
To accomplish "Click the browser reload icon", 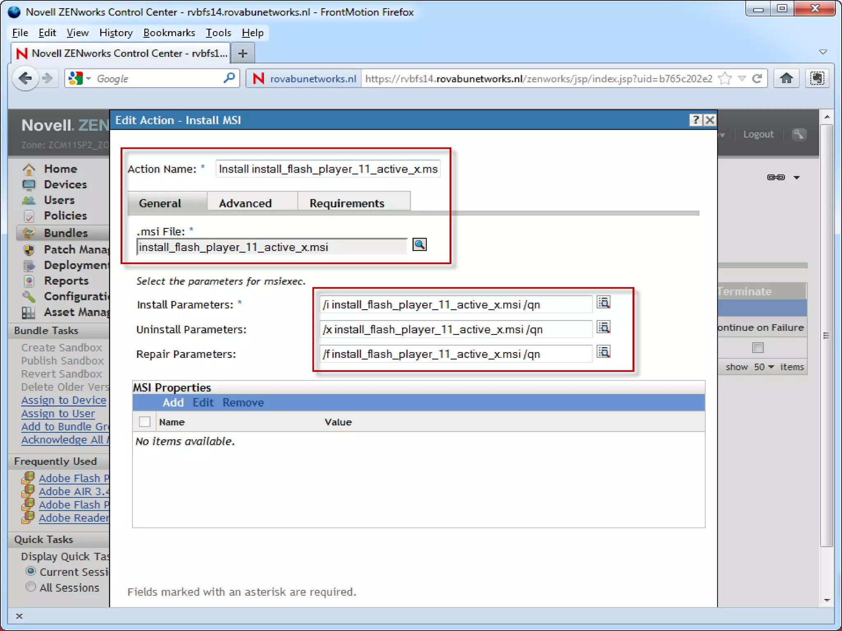I will point(757,78).
